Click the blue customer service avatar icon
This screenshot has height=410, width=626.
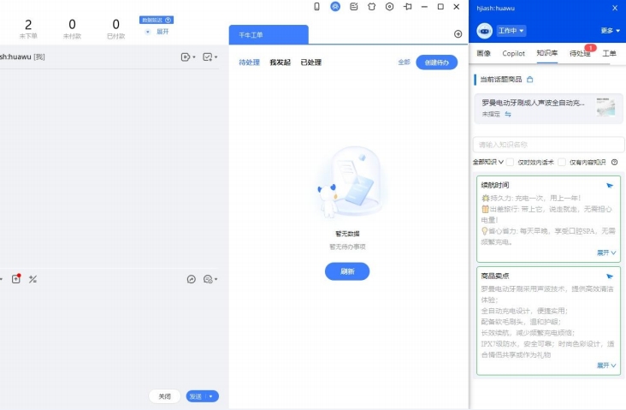click(x=335, y=6)
